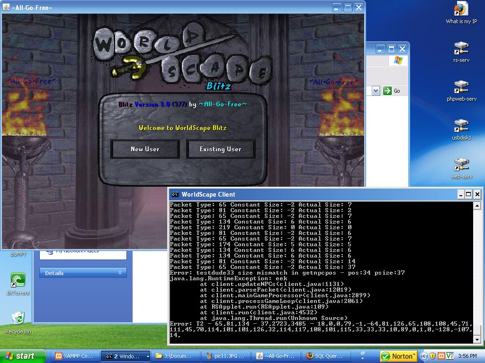Switch to J:\Documents folder taskbar button
The height and width of the screenshot is (363, 485).
(x=176, y=356)
